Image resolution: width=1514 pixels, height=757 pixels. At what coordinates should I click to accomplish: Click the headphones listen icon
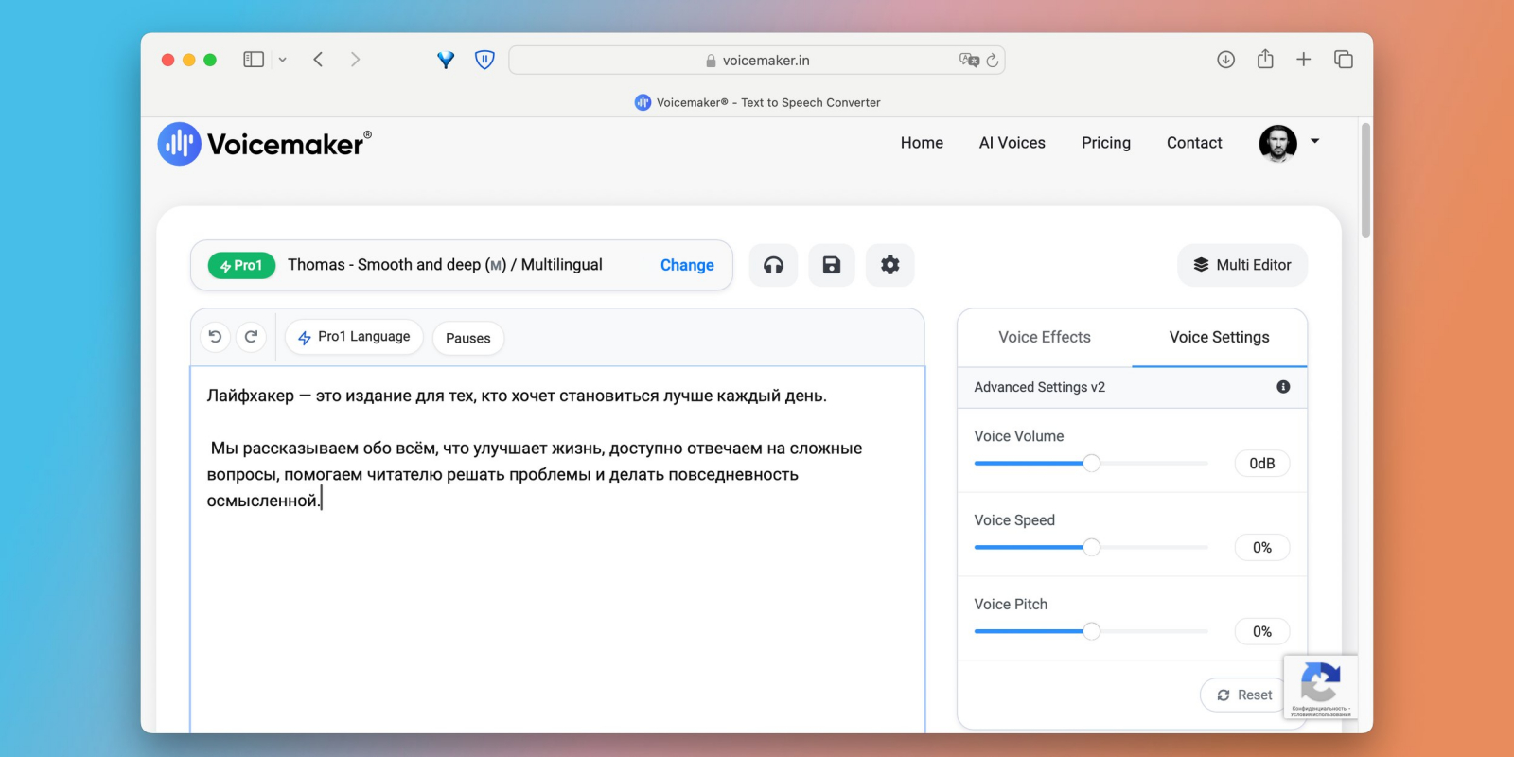tap(773, 265)
